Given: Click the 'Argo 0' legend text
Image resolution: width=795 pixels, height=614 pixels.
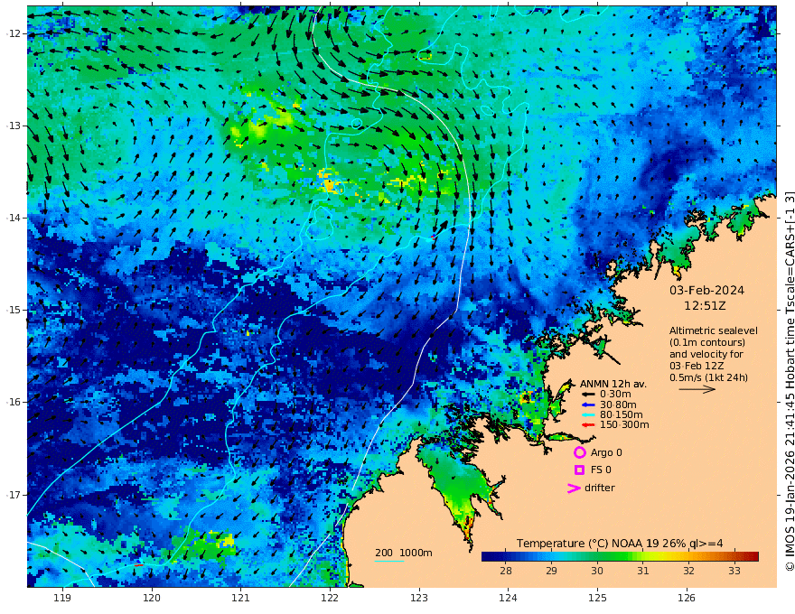Looking at the screenshot, I should point(606,452).
